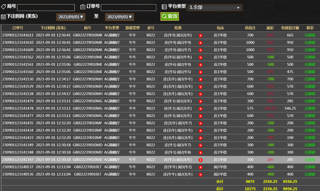Click the 局号 text input field
This screenshot has height=191, width=320.
[46, 7]
